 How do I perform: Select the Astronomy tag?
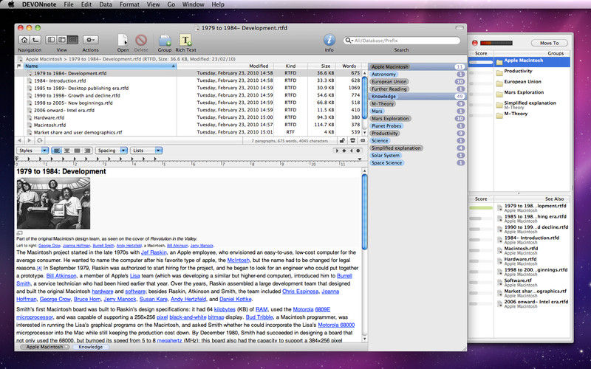coord(383,75)
